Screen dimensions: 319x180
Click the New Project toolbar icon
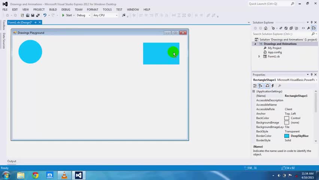pos(22,15)
